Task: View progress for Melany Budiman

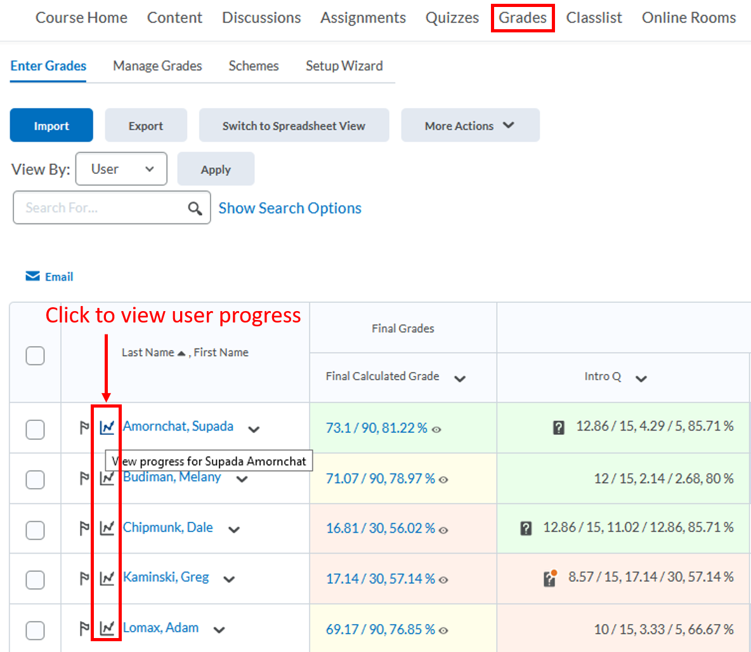Action: (107, 478)
